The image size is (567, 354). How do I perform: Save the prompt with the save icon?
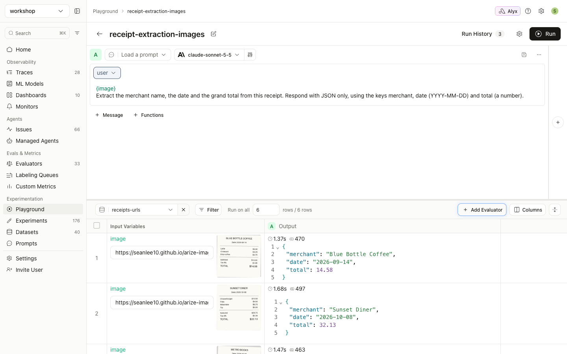pyautogui.click(x=524, y=55)
